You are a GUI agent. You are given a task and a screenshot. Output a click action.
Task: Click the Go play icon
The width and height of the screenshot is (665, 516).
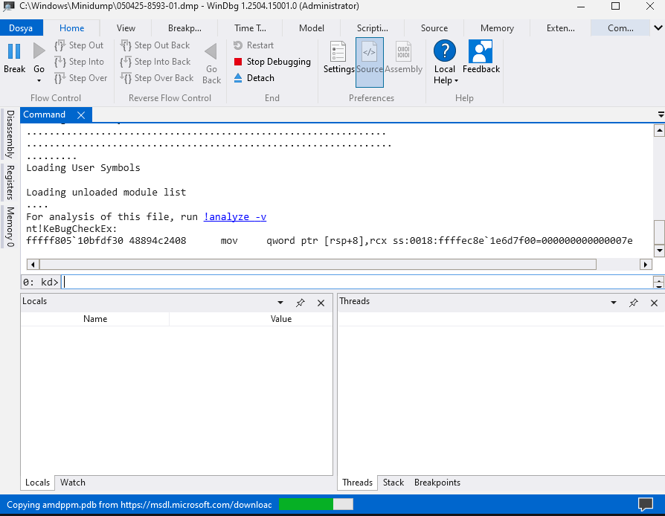(39, 51)
